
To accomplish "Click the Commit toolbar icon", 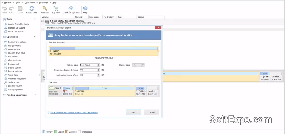I will tap(20, 8).
